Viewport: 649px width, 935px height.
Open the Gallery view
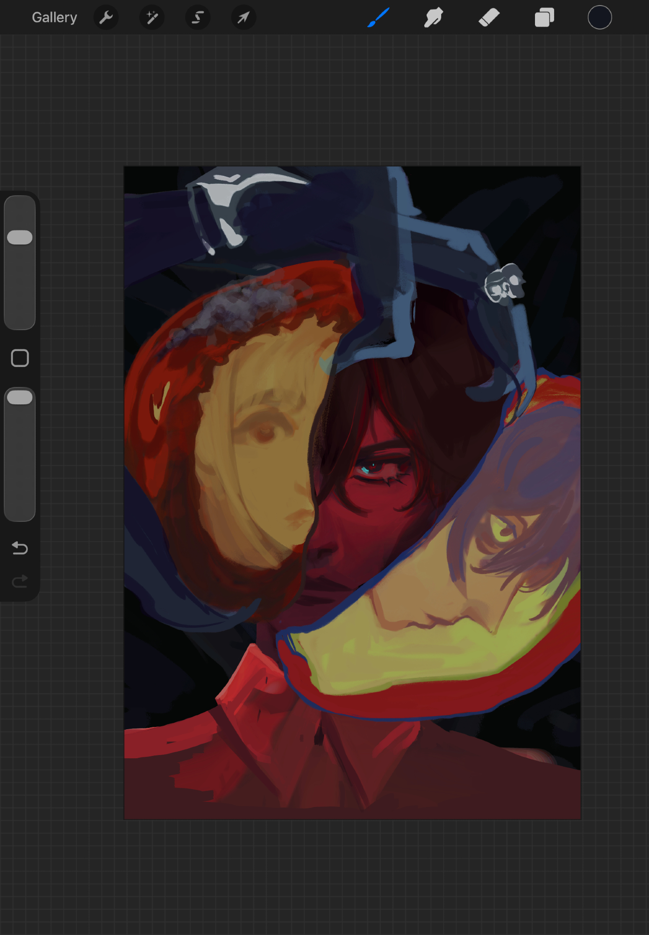coord(54,18)
